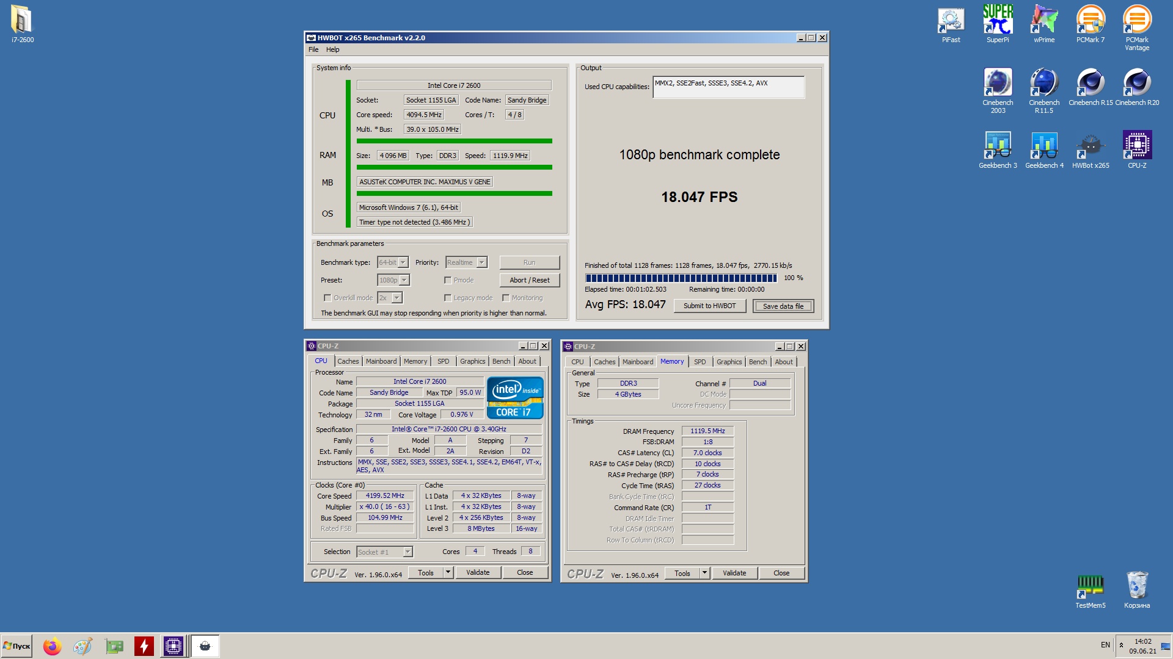Click the Save data file button
1173x659 pixels.
pos(783,306)
